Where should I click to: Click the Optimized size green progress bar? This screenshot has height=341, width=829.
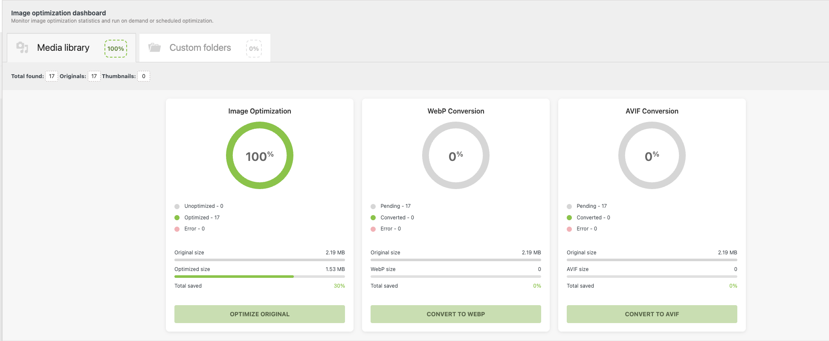click(x=234, y=277)
